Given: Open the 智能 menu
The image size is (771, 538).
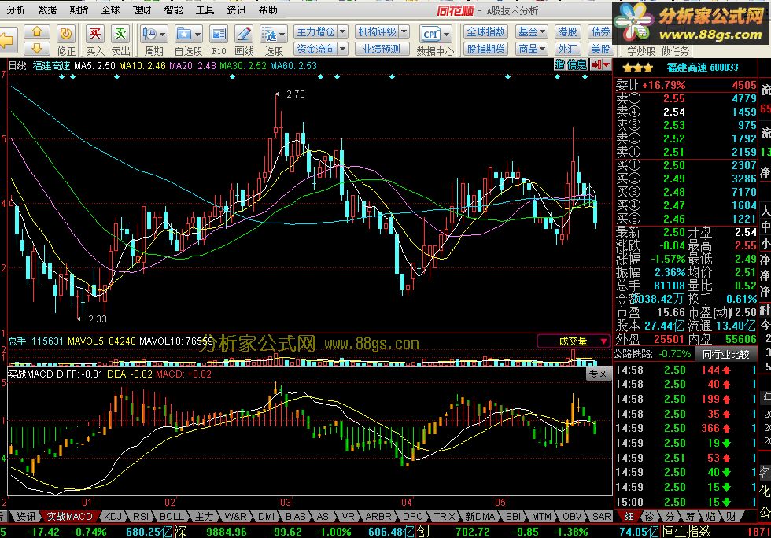Looking at the screenshot, I should 173,10.
